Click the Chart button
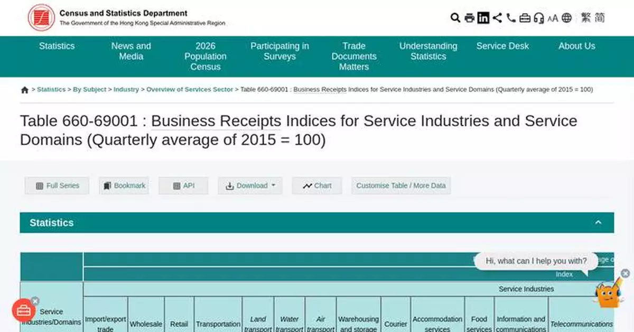Image resolution: width=634 pixels, height=332 pixels. click(316, 186)
